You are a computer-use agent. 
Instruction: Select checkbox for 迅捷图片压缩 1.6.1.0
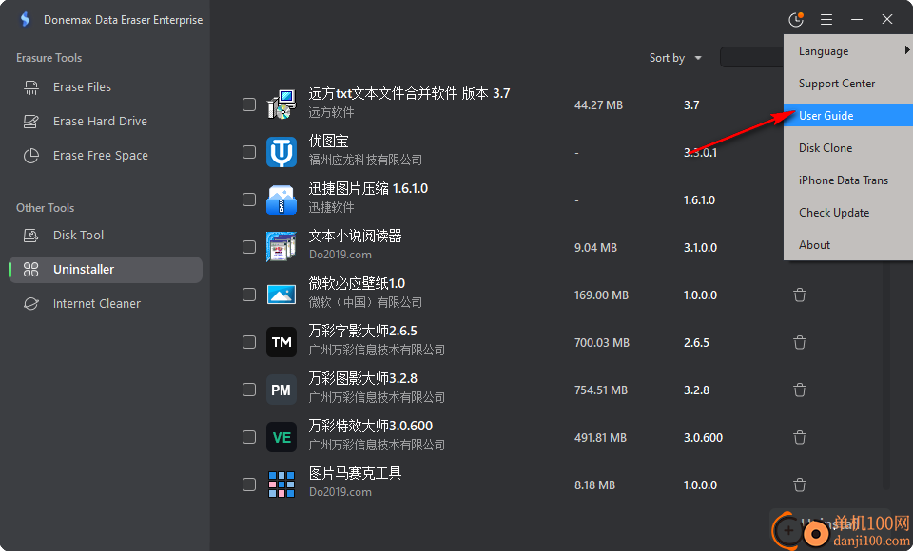click(x=249, y=199)
